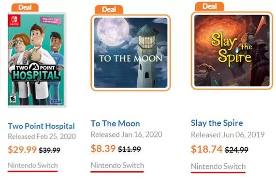Screen dimensions: 276x180
Task: Click the Deal badge above Slay the Spire
Action: tap(209, 6)
